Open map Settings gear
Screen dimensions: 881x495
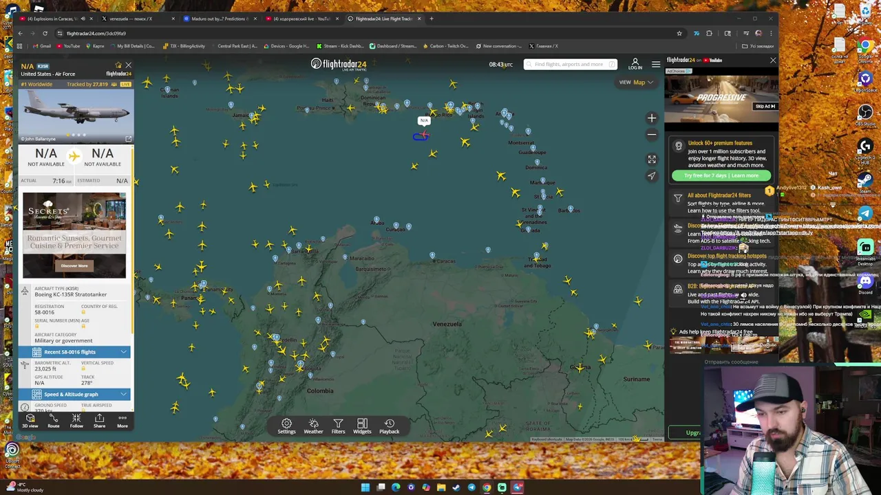click(x=286, y=426)
